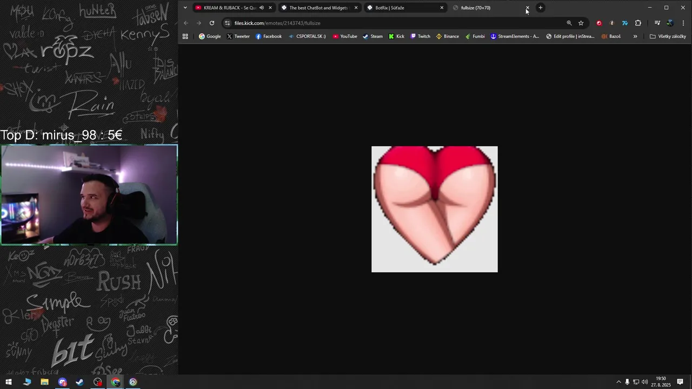Open the Windows notification center icon
692x389 pixels.
[680, 382]
